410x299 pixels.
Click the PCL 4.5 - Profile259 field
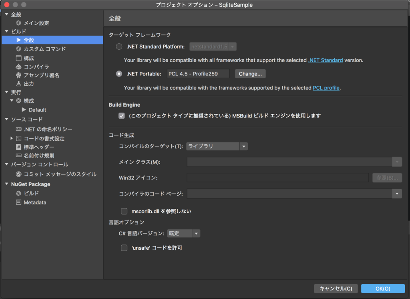[x=198, y=74]
